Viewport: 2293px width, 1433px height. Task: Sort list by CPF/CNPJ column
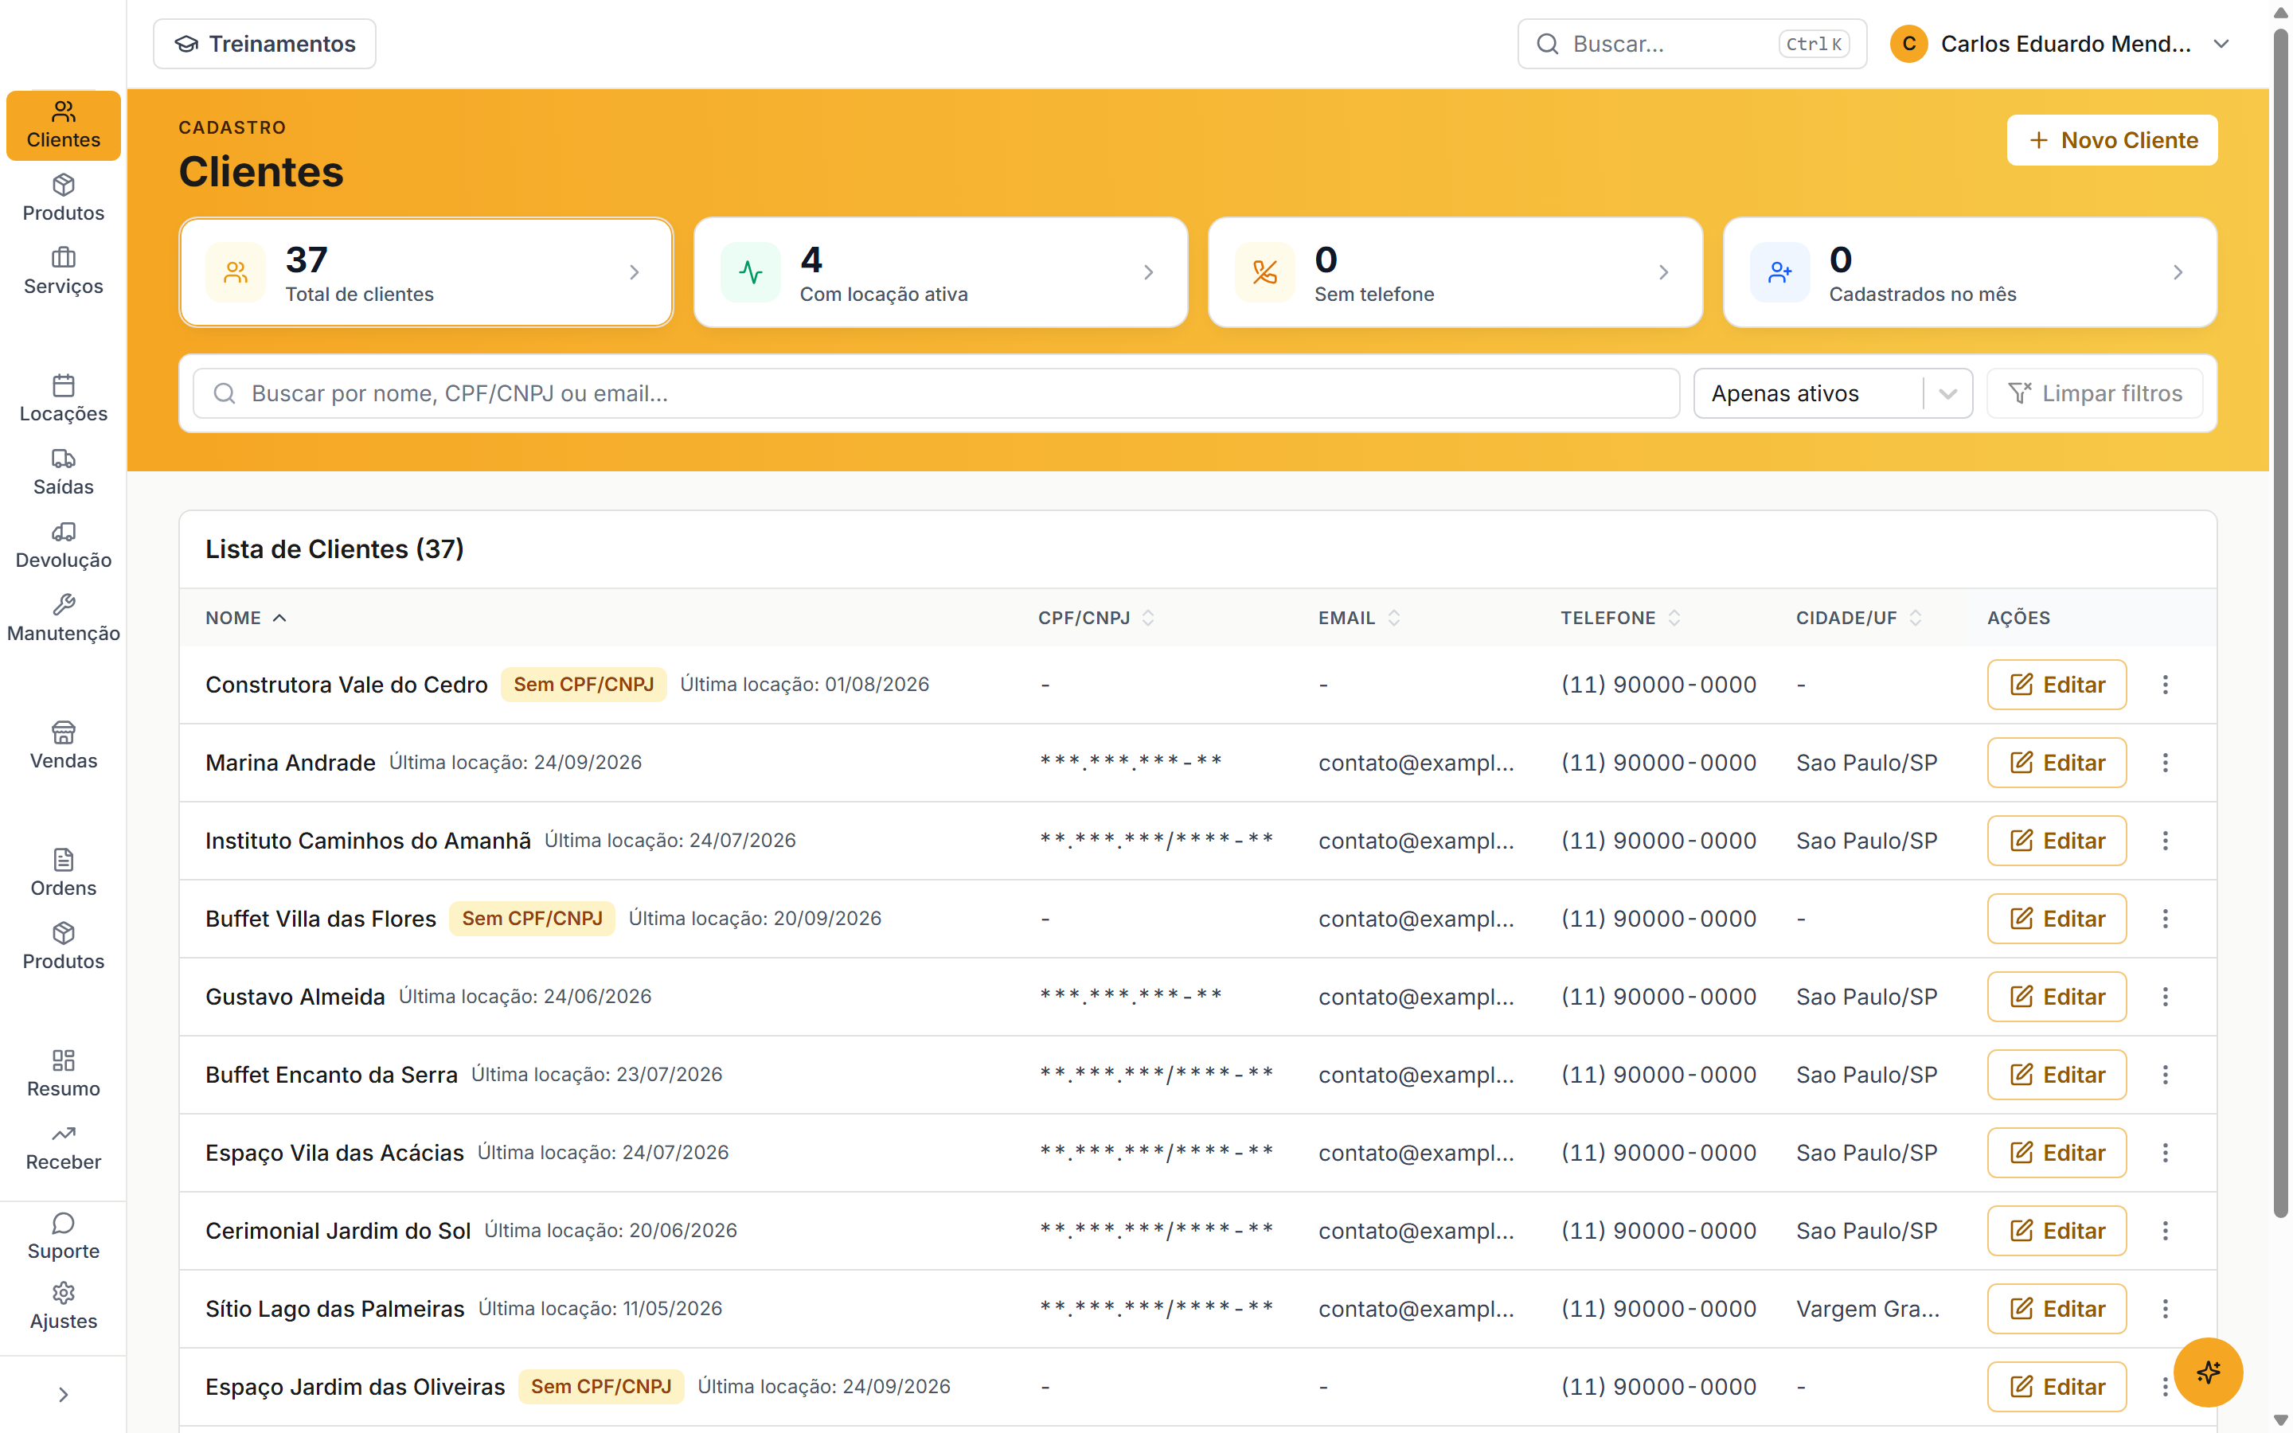click(1096, 618)
